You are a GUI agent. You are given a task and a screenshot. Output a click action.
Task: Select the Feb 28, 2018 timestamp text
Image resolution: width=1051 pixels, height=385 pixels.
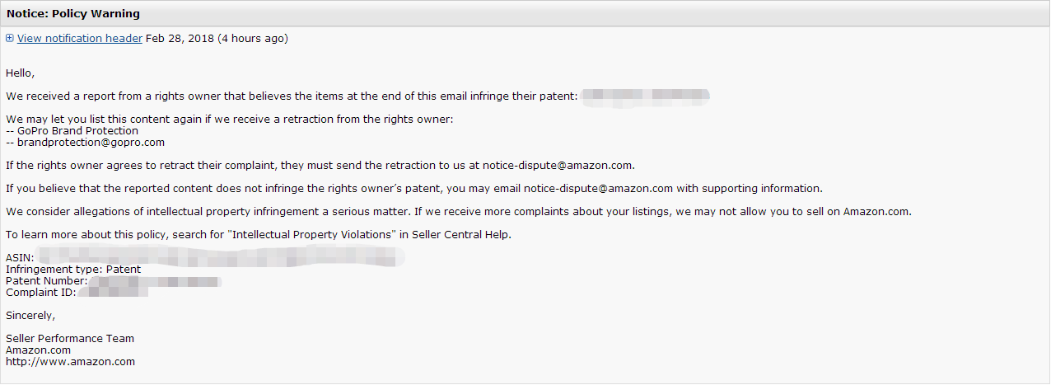180,38
